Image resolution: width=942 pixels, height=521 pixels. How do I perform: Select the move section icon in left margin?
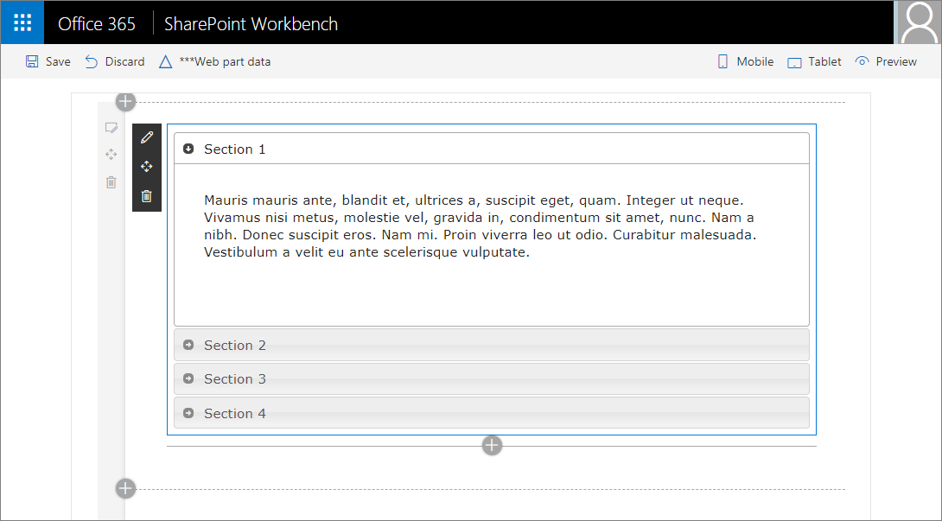[111, 154]
